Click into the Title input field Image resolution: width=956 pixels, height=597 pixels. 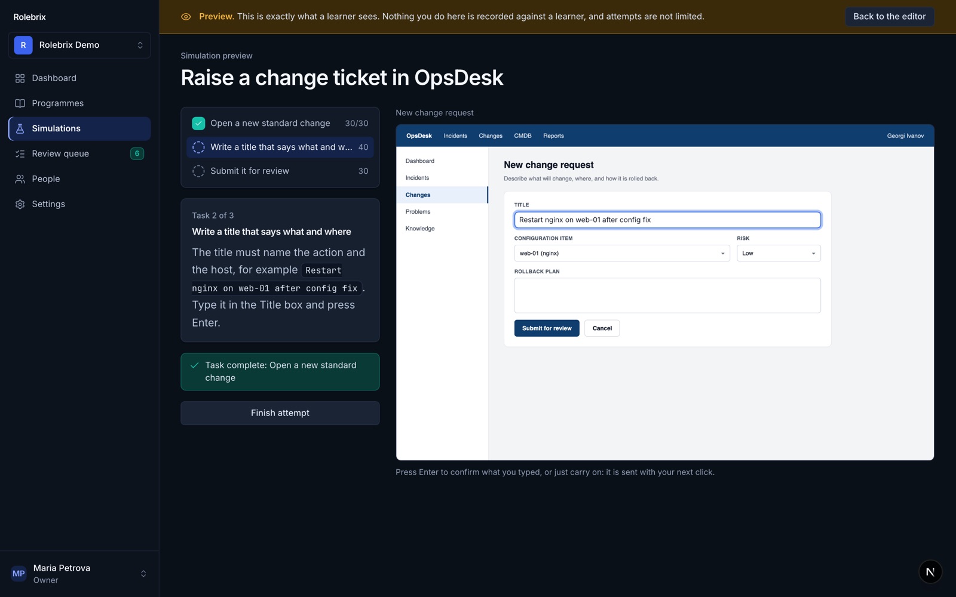[667, 220]
